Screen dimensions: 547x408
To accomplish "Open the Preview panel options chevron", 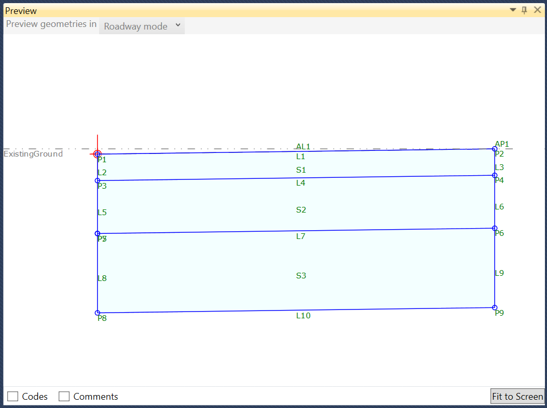I will [513, 9].
